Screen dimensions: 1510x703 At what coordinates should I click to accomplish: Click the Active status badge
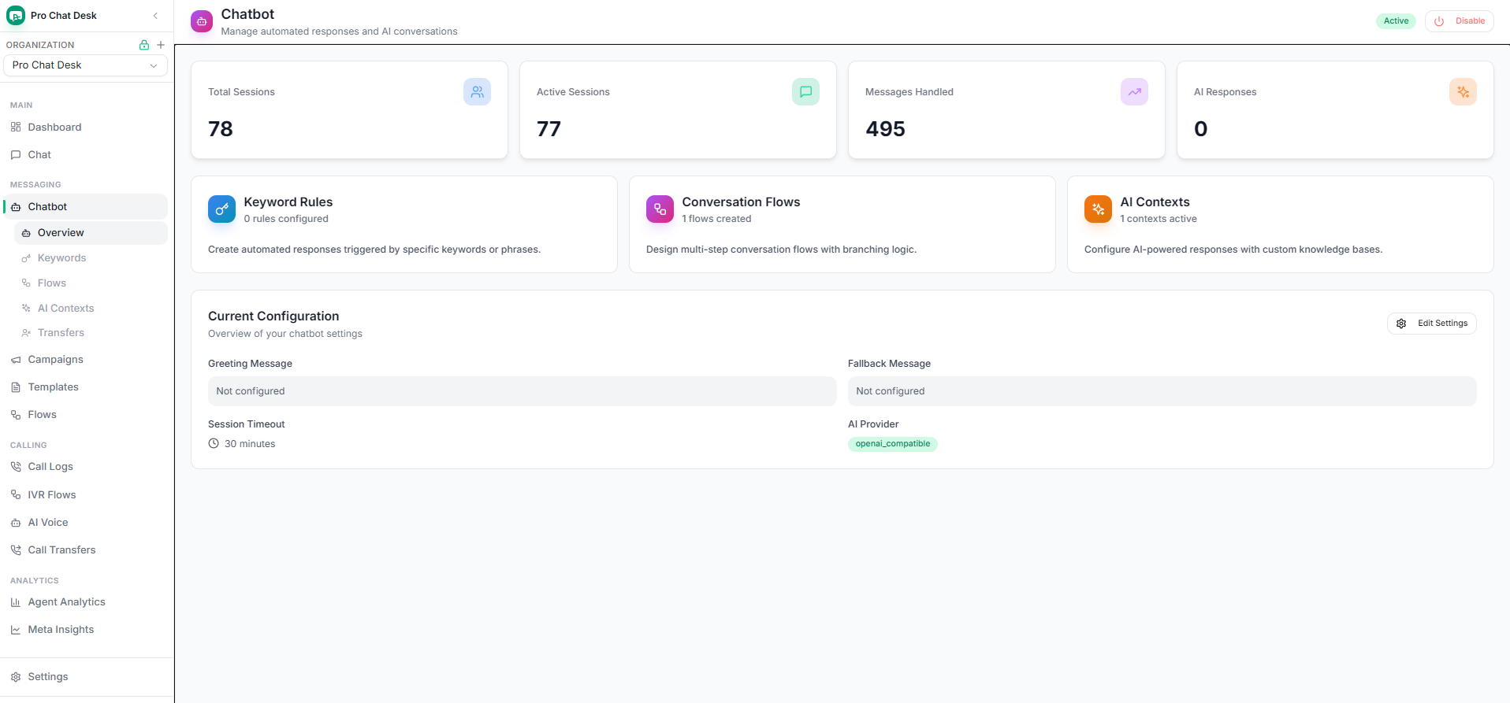pos(1396,21)
